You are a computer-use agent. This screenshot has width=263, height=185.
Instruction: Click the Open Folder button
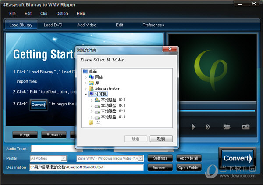coord(189,168)
